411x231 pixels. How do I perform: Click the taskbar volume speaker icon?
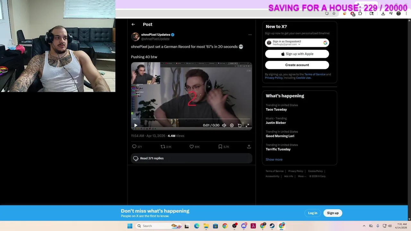tap(390, 226)
